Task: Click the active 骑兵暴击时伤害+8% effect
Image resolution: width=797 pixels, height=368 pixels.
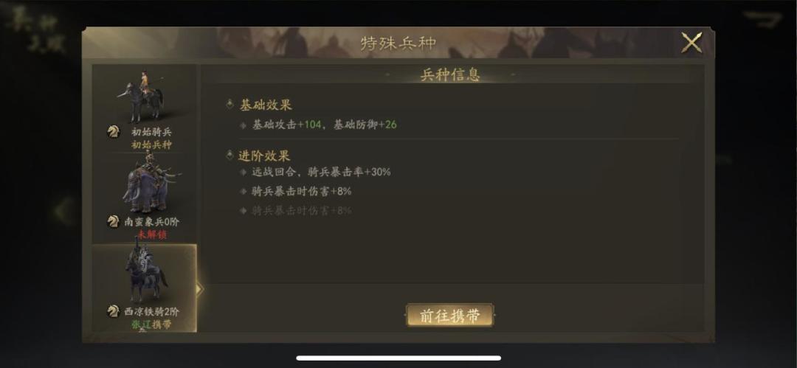Action: pos(302,191)
